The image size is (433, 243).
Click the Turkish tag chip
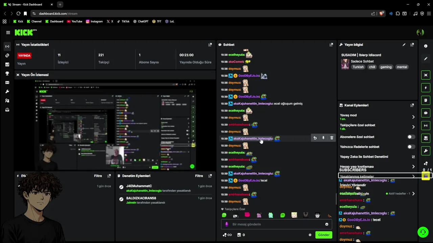point(358,67)
